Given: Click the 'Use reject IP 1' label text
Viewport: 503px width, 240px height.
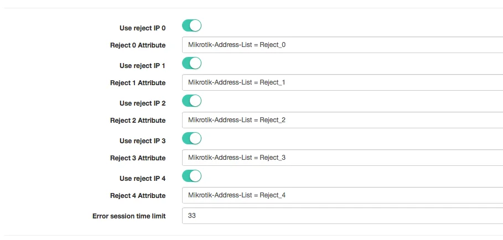Looking at the screenshot, I should click(142, 66).
